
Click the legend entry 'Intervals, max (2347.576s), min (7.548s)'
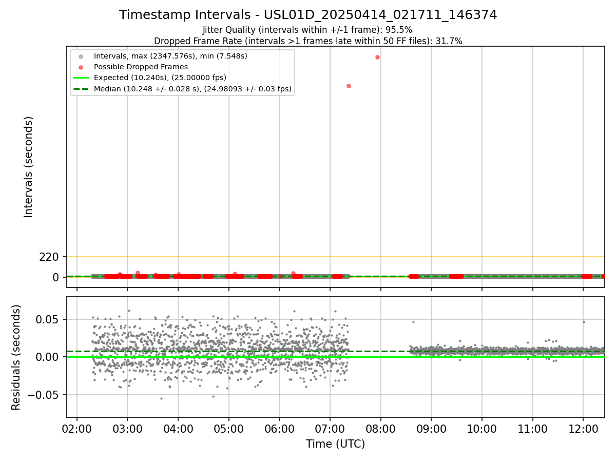pos(170,56)
